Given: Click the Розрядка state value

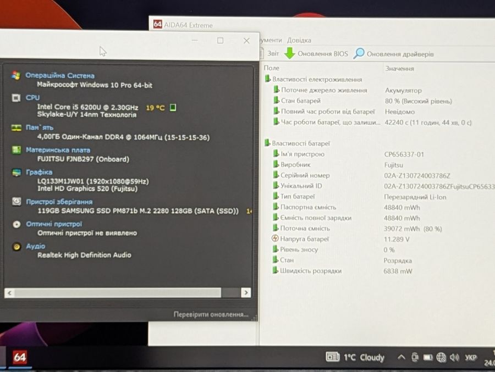Looking at the screenshot, I should click(398, 260).
